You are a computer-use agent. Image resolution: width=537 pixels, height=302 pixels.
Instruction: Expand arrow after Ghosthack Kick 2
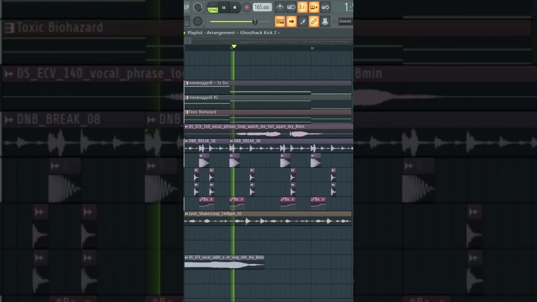point(279,33)
